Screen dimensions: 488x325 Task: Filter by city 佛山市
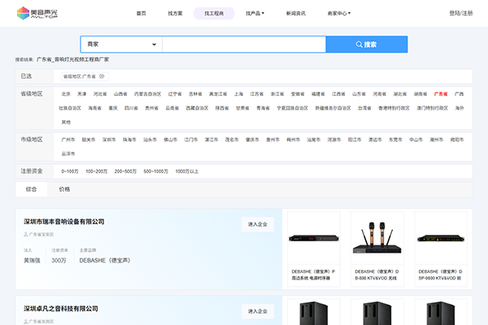coord(170,140)
